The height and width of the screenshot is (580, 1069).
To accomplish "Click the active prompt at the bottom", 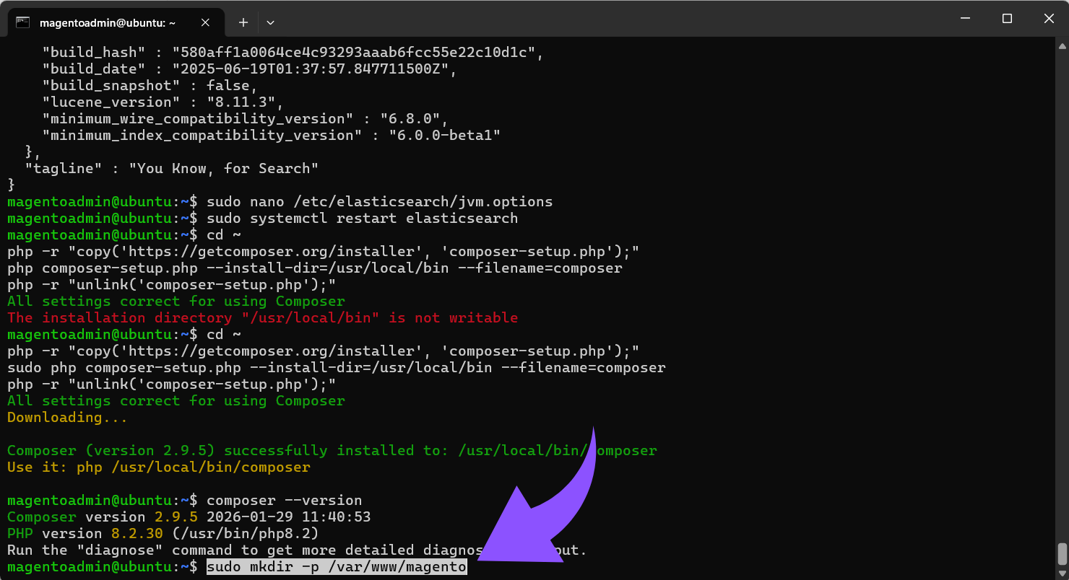I will 101,566.
